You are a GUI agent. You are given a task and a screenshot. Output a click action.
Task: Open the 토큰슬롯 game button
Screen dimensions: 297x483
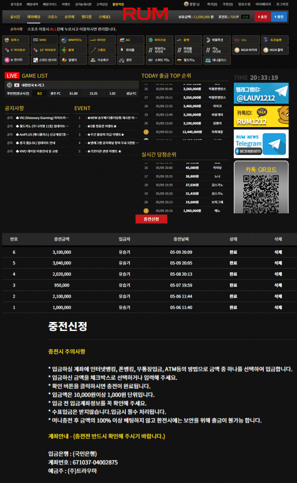(x=275, y=40)
